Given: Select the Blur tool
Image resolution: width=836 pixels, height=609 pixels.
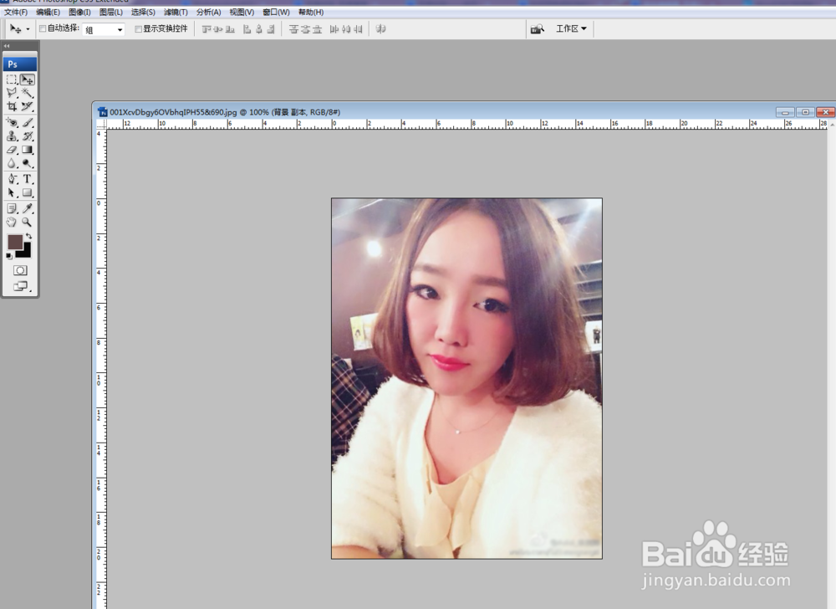Looking at the screenshot, I should (12, 164).
